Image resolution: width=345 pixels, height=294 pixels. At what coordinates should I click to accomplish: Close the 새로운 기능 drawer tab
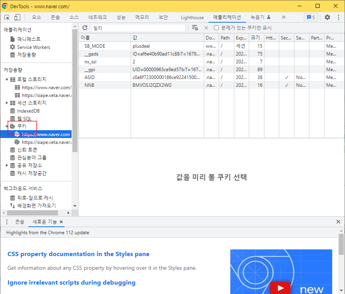point(61,222)
